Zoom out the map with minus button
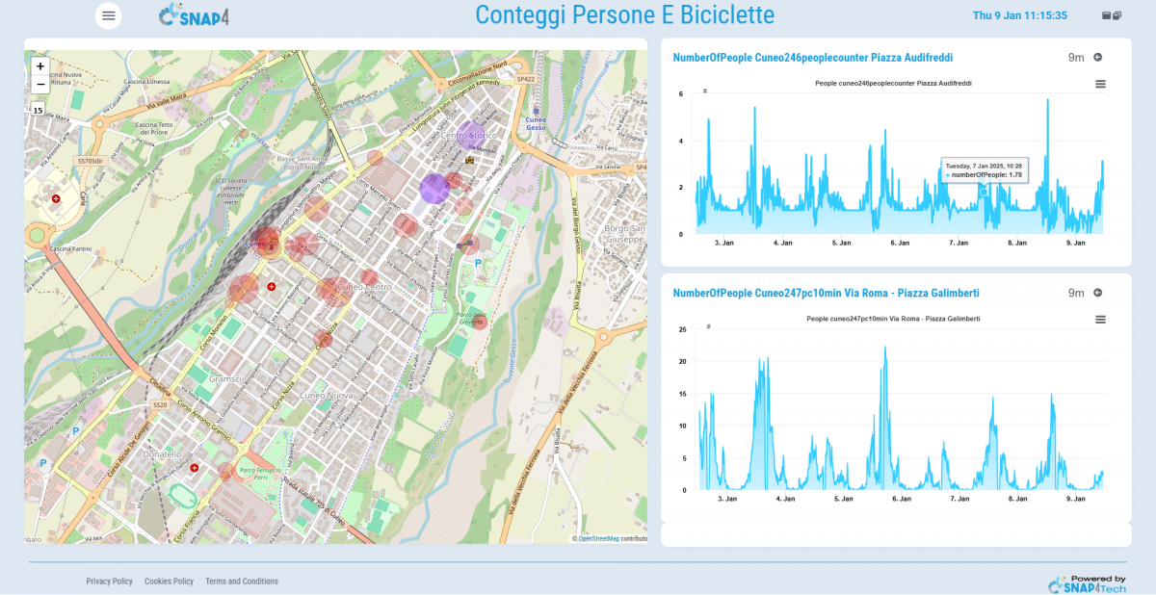Image resolution: width=1156 pixels, height=595 pixels. (39, 85)
